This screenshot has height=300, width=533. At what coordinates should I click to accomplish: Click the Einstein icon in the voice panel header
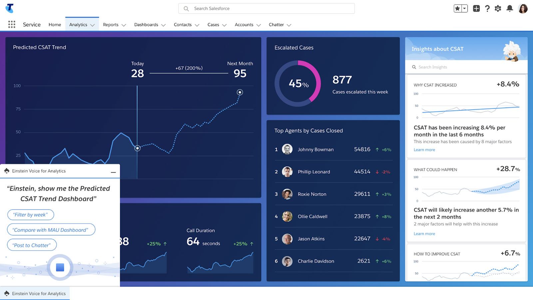pyautogui.click(x=6, y=171)
